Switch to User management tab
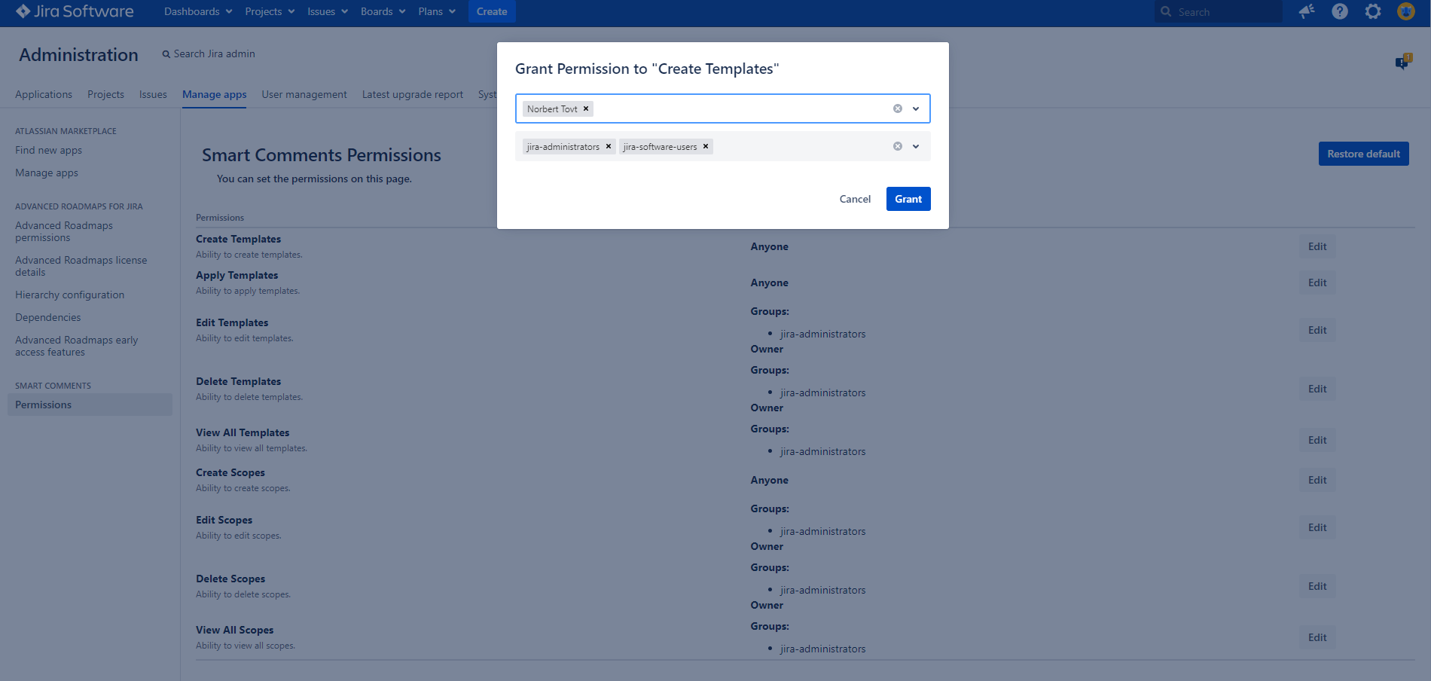 click(x=304, y=94)
